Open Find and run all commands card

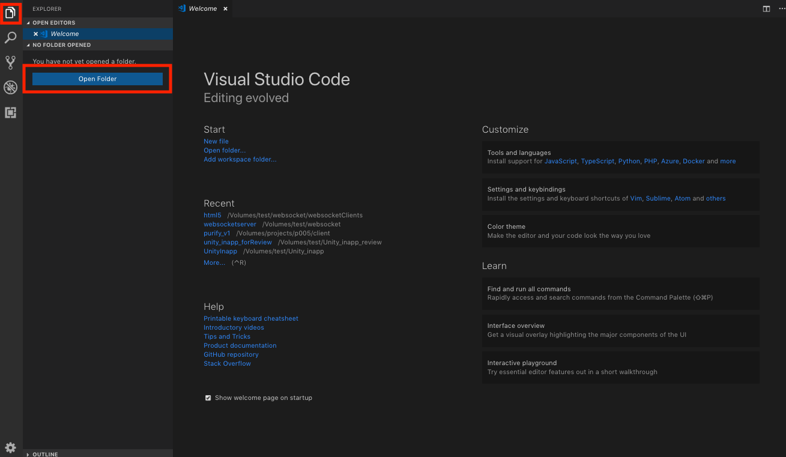pos(620,293)
